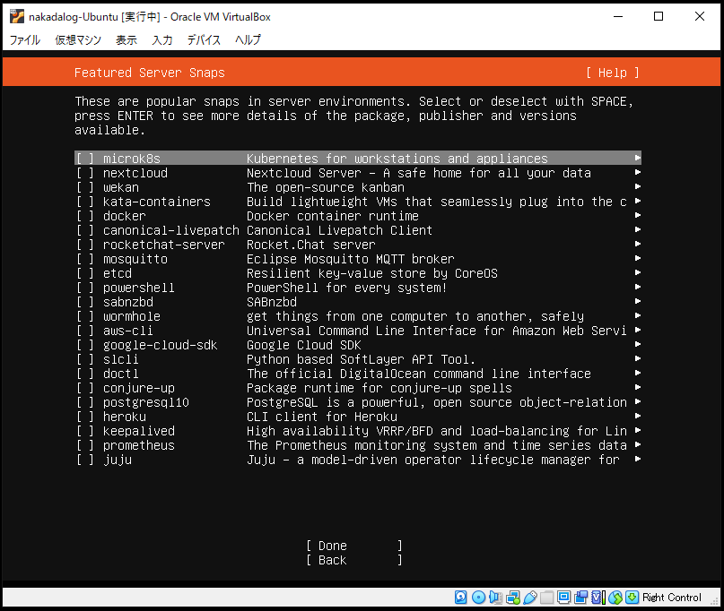Image resolution: width=724 pixels, height=611 pixels.
Task: Click the hard disk activity icon
Action: [x=461, y=598]
